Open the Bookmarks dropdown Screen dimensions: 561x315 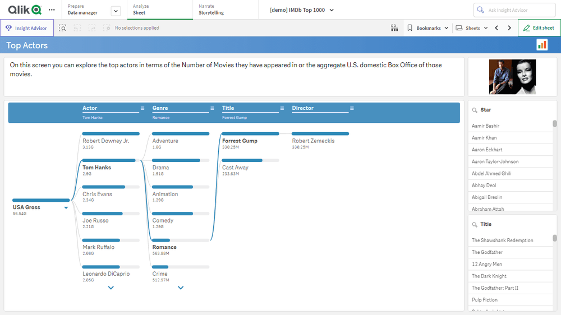pyautogui.click(x=427, y=28)
